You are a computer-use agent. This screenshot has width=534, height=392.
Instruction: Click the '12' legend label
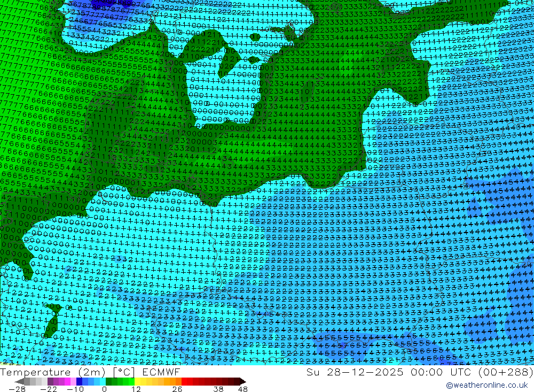pos(136,389)
